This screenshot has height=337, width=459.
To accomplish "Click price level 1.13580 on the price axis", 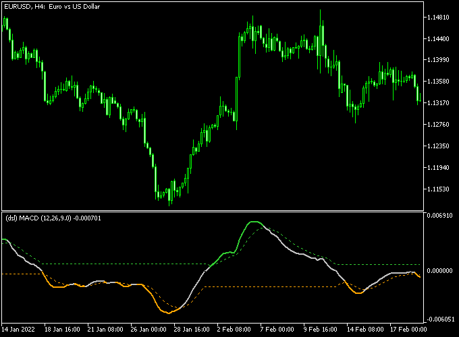I will pos(438,82).
